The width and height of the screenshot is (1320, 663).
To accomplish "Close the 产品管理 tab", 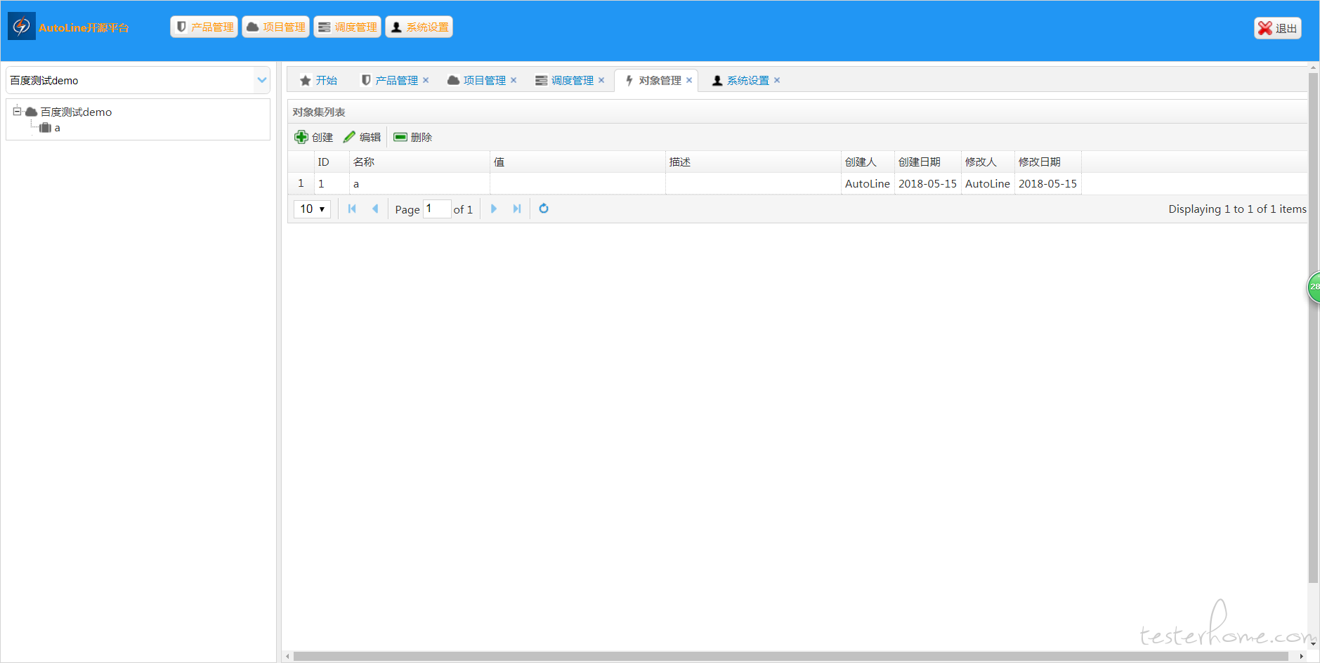I will coord(426,80).
